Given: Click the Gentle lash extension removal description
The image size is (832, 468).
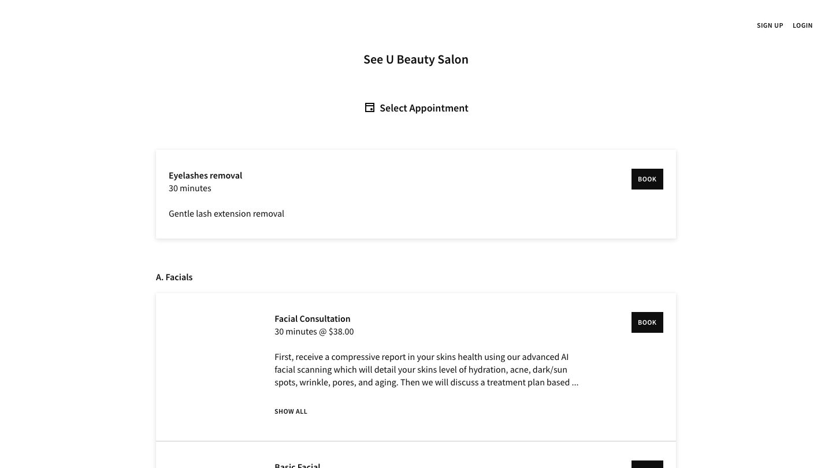Looking at the screenshot, I should [226, 214].
